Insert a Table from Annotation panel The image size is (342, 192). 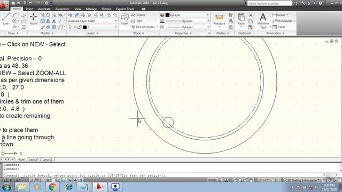pyautogui.click(x=279, y=27)
